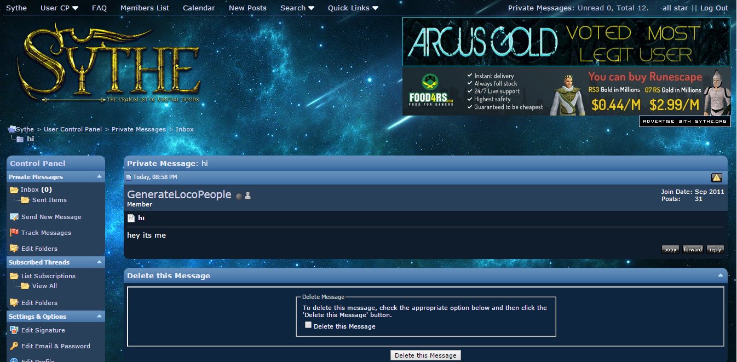Click the Control Panel header
The image size is (737, 362).
56,163
